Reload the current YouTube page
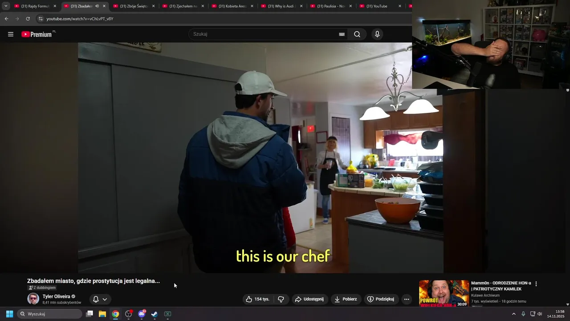 [28, 19]
